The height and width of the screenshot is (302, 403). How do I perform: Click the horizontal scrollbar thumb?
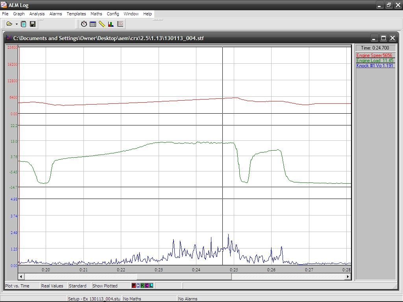pos(184,276)
